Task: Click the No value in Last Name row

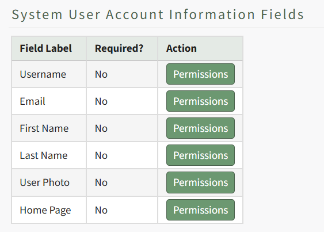Action: 101,155
